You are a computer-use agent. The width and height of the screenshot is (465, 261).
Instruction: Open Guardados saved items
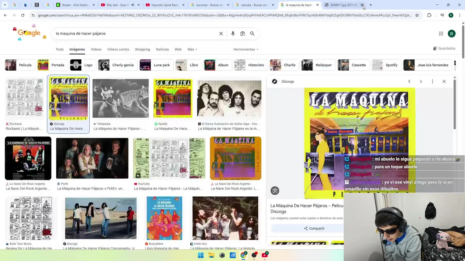point(444,49)
